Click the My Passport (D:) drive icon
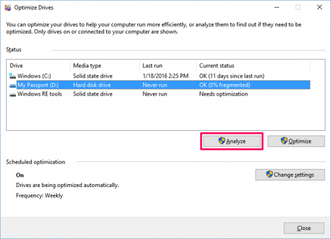The height and width of the screenshot is (239, 331). click(13, 85)
